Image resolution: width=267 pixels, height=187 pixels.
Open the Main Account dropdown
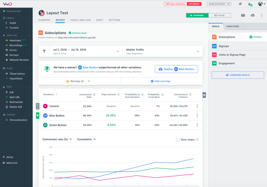[219, 4]
